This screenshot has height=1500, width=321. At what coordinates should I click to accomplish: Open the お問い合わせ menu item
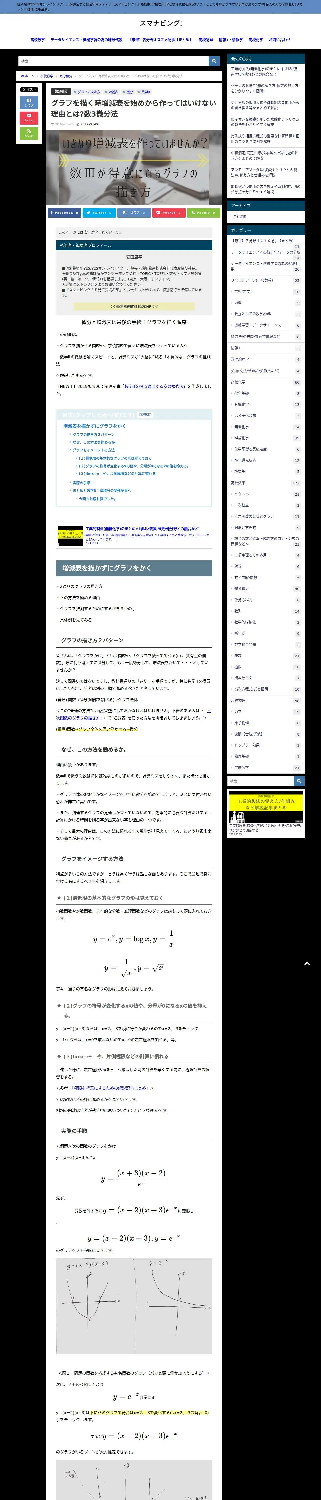280,40
